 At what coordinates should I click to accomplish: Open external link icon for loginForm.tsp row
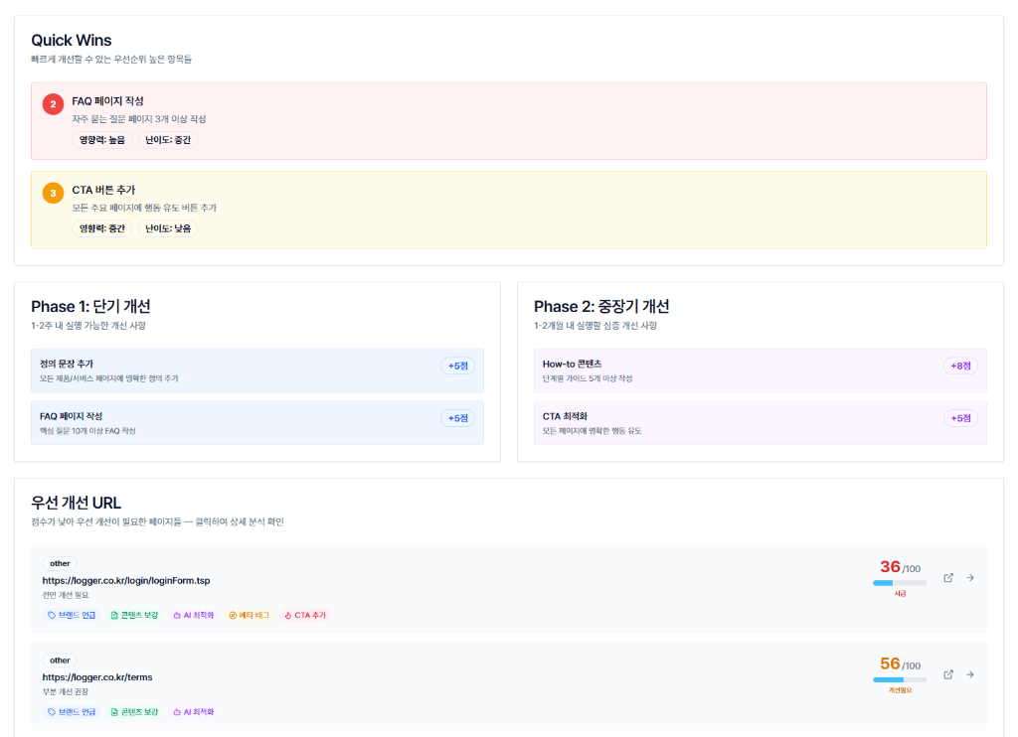(x=948, y=578)
